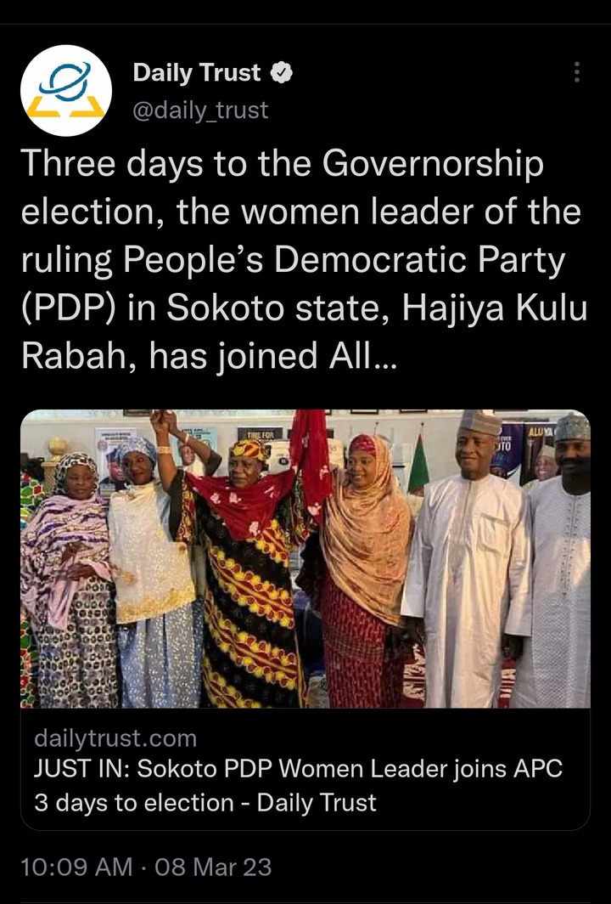The height and width of the screenshot is (904, 611).
Task: Open the dailytrust.com domain link
Action: click(115, 738)
